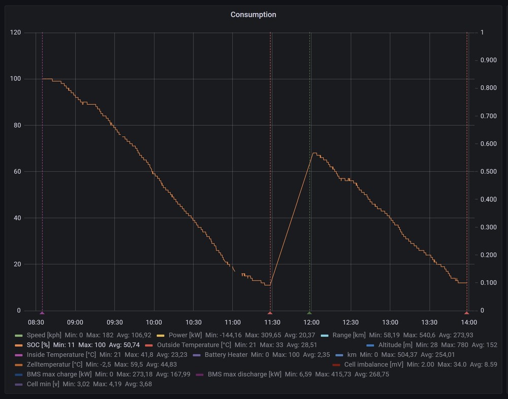The image size is (508, 399).
Task: Click the red annotation triangle near 11:30
Action: [270, 313]
